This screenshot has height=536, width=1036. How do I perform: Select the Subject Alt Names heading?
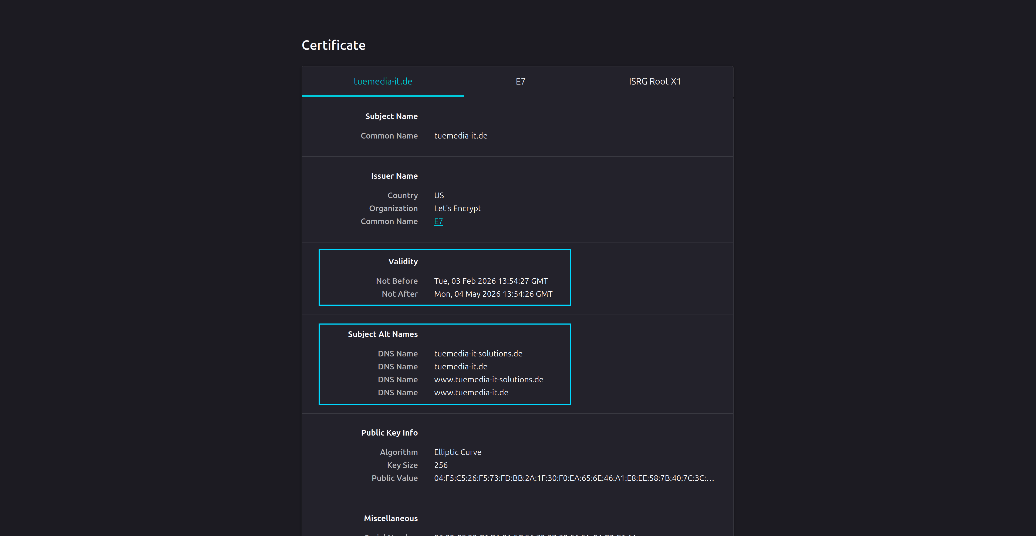click(383, 334)
